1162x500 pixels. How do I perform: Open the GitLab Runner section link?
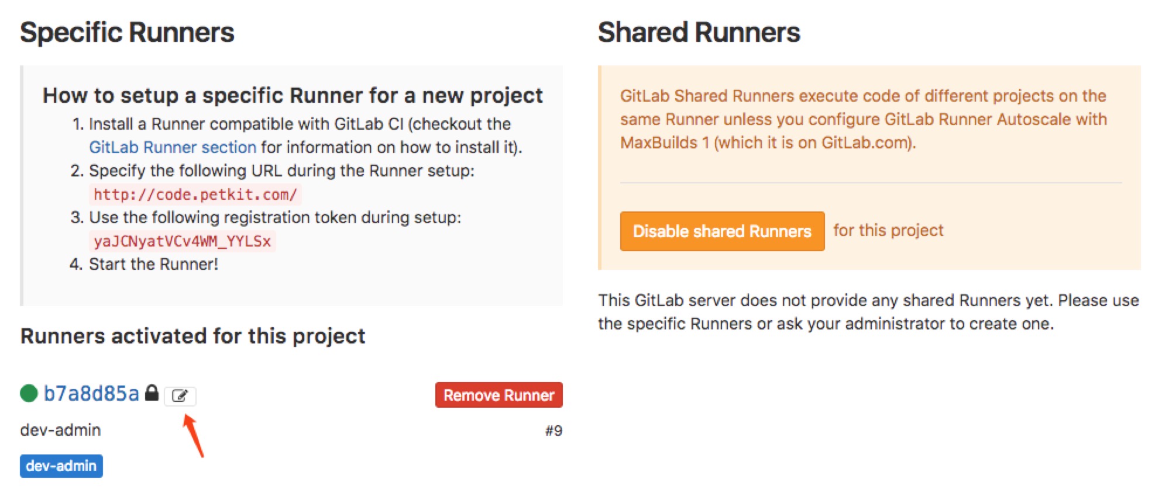point(173,147)
